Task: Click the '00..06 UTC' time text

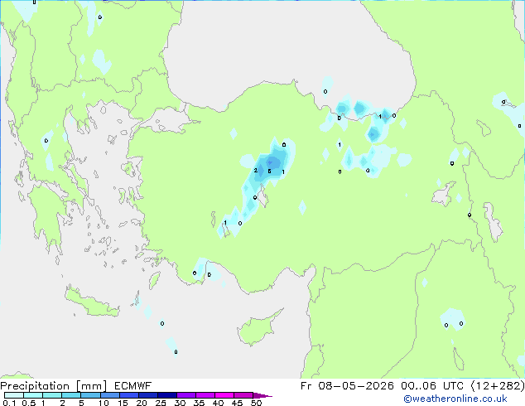Action: tap(432, 386)
